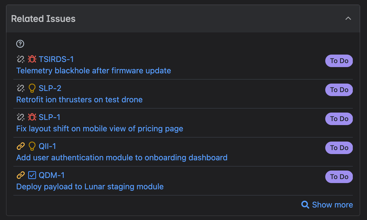Click the To Do status of QDM-1

pos(339,177)
